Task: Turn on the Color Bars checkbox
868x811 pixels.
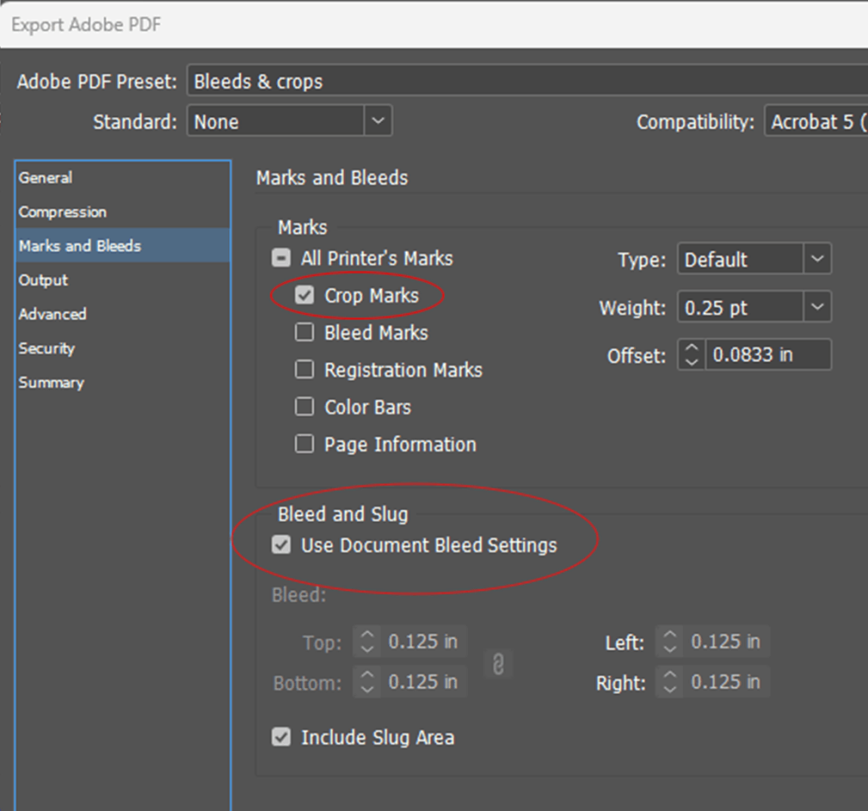Action: point(304,408)
